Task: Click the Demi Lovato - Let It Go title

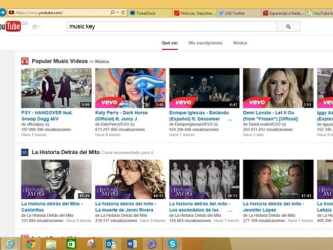Action: coord(270,116)
